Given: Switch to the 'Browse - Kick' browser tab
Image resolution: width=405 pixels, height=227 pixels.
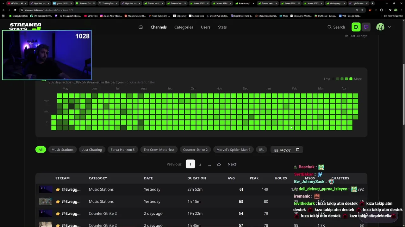Looking at the screenshot, I should pos(85,3).
